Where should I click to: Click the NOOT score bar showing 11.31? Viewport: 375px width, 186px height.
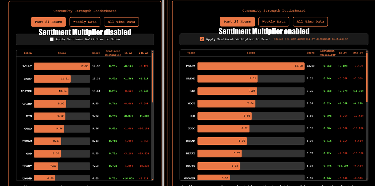pyautogui.click(x=52, y=79)
